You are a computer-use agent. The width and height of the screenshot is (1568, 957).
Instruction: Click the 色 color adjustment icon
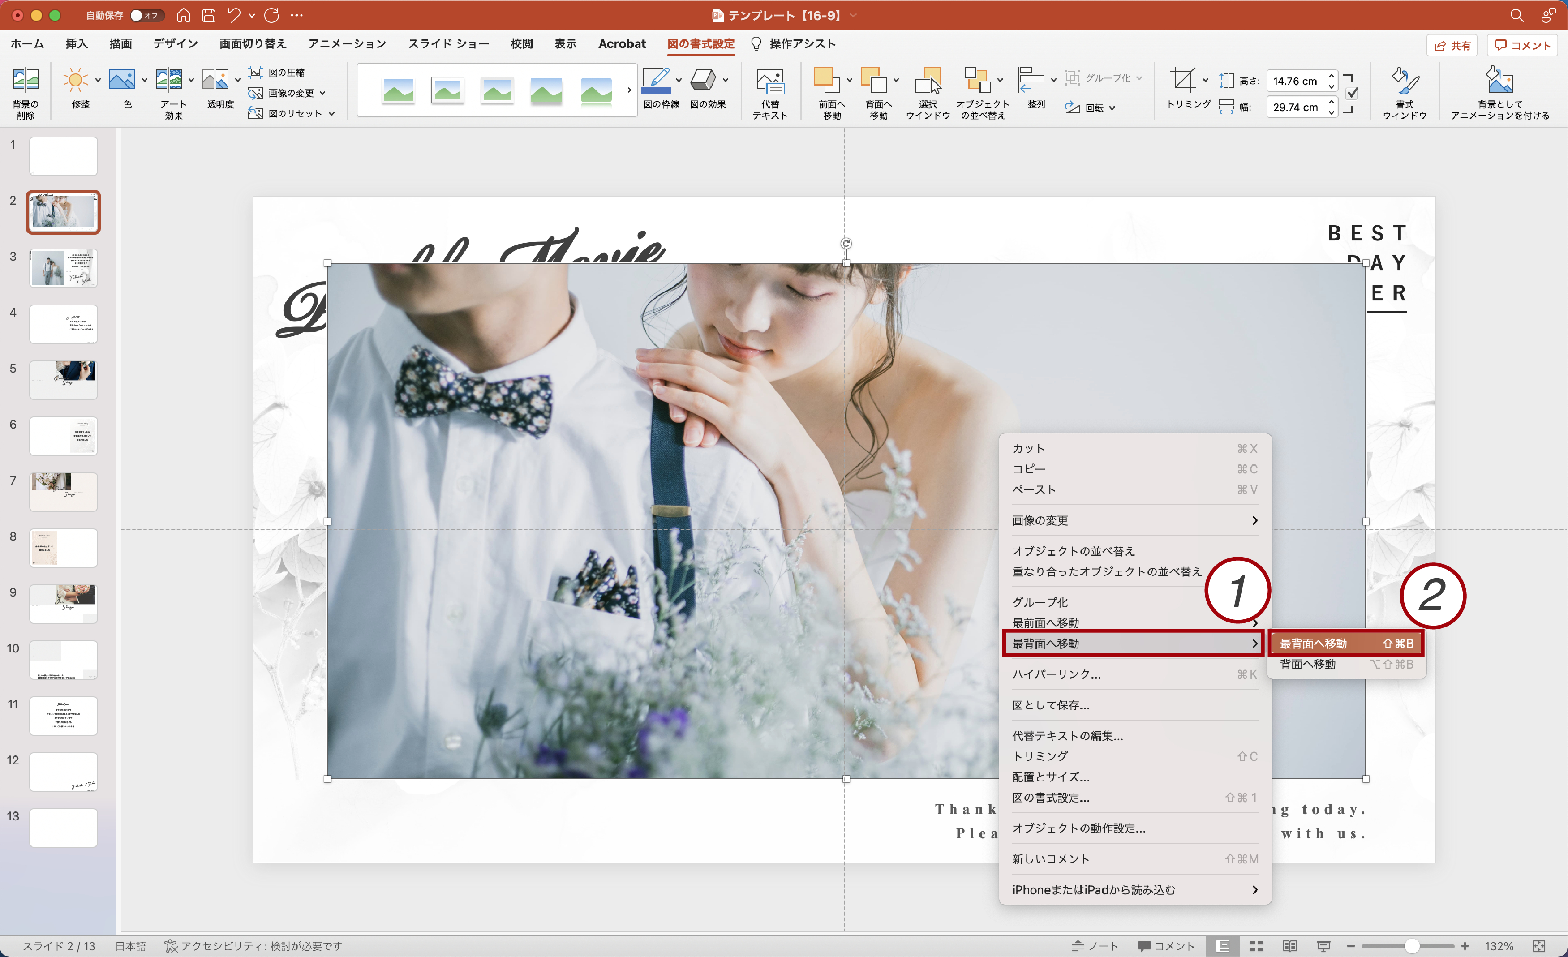click(122, 81)
